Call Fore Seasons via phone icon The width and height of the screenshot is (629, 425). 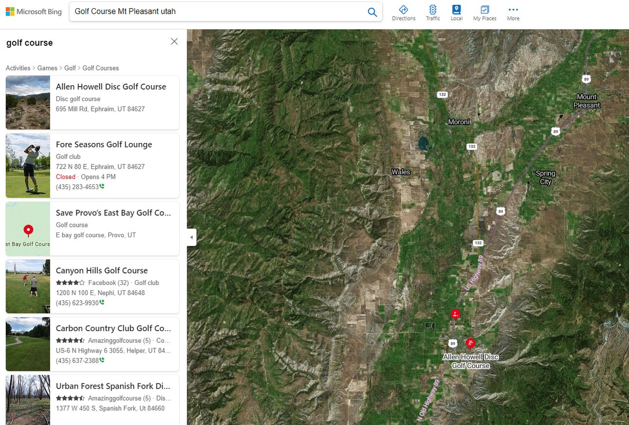click(x=102, y=186)
